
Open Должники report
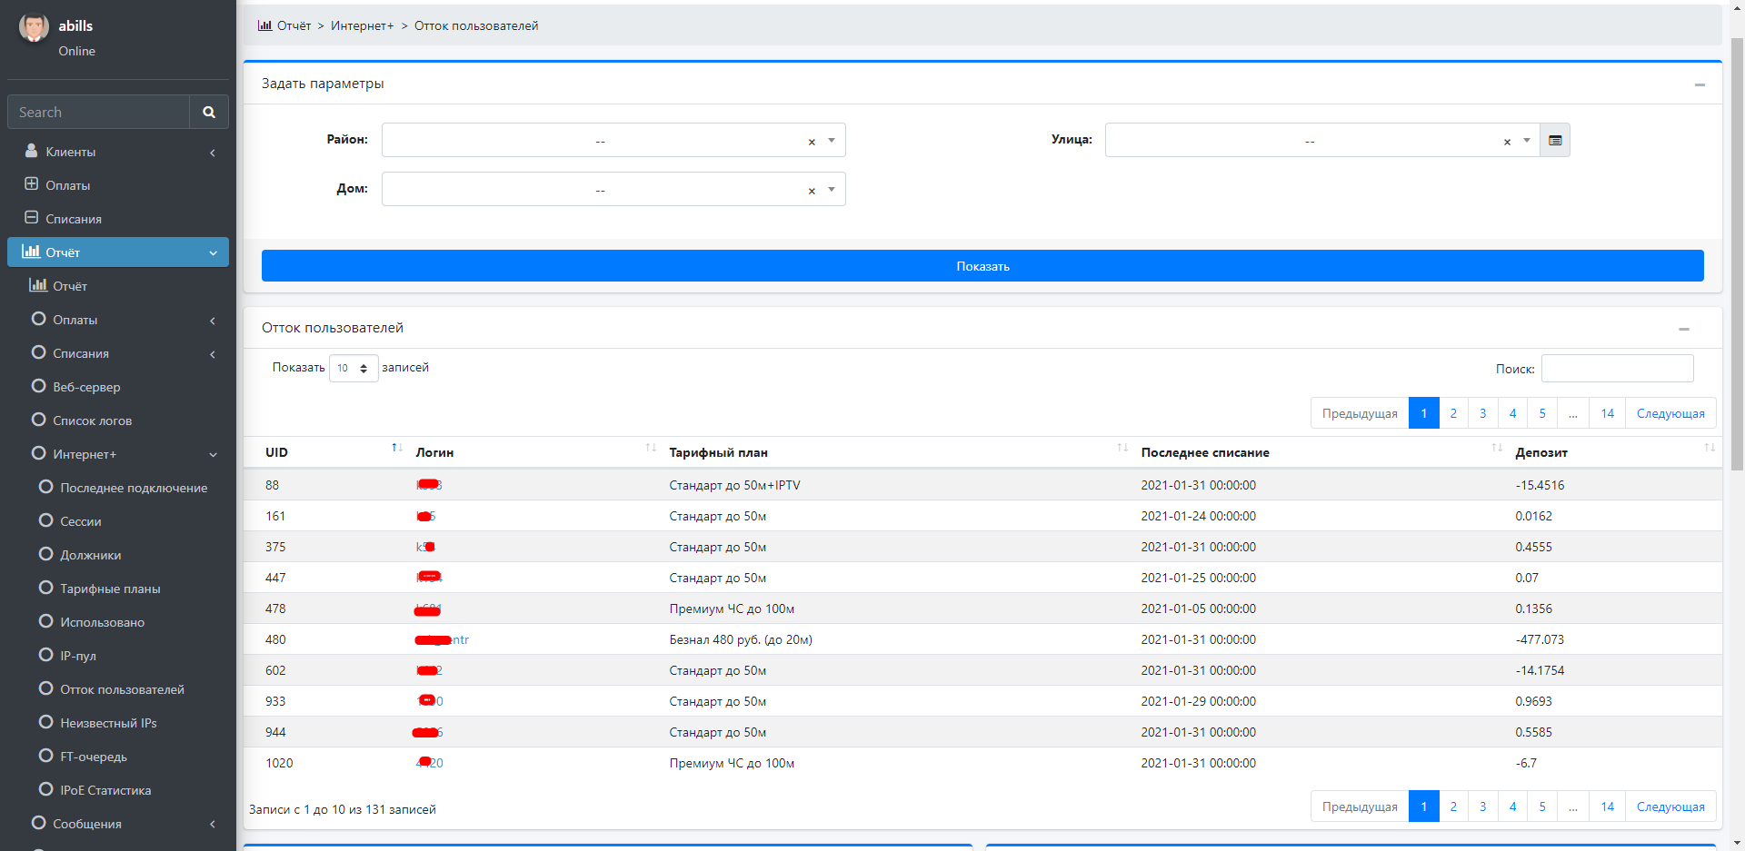tap(118, 555)
